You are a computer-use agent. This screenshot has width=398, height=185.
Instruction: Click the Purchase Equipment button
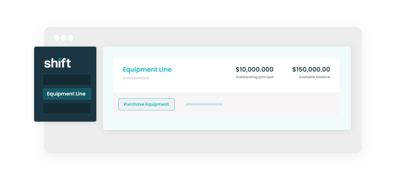(147, 104)
